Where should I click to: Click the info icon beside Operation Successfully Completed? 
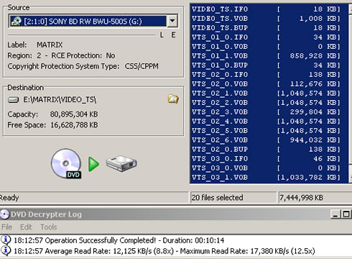pyautogui.click(x=6, y=240)
